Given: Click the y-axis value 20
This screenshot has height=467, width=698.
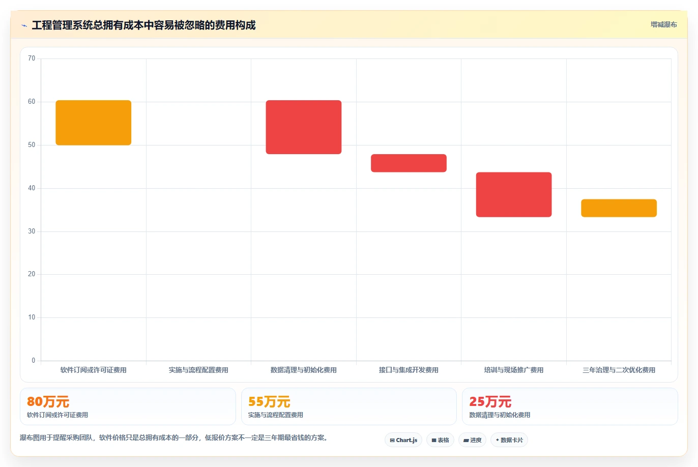Looking at the screenshot, I should point(32,274).
